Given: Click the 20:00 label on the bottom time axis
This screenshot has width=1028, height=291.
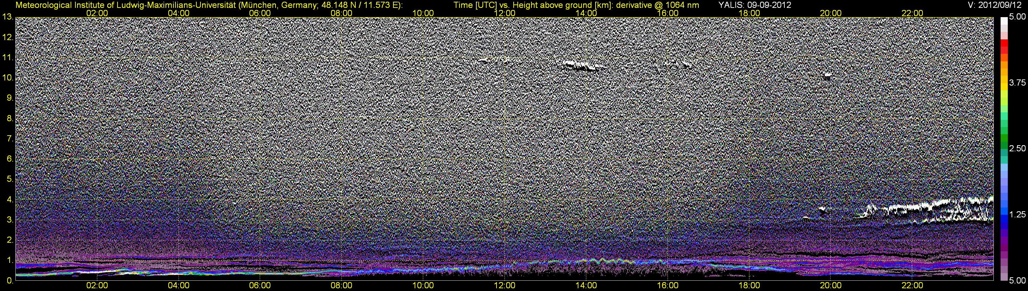Looking at the screenshot, I should (x=831, y=286).
